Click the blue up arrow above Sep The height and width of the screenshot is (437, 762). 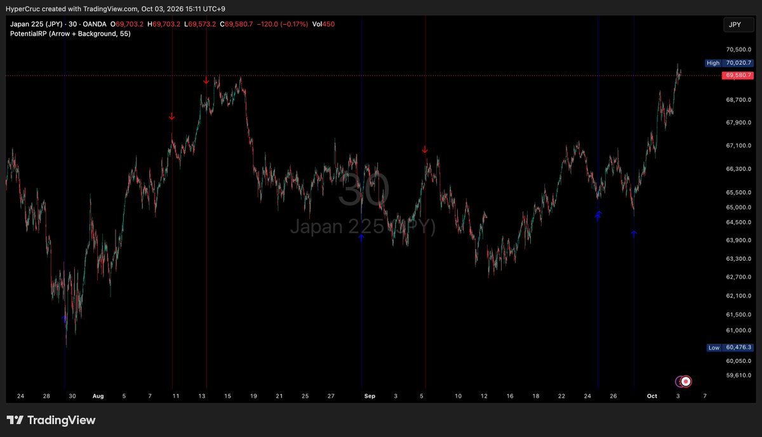(361, 237)
